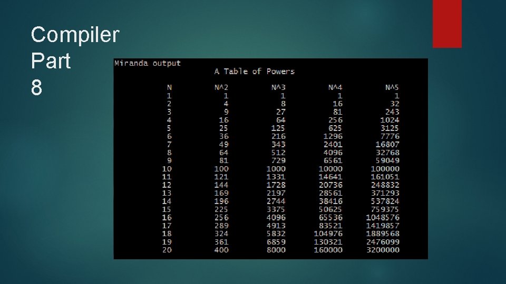Click the value 2401
The image size is (506, 284).
tap(333, 145)
